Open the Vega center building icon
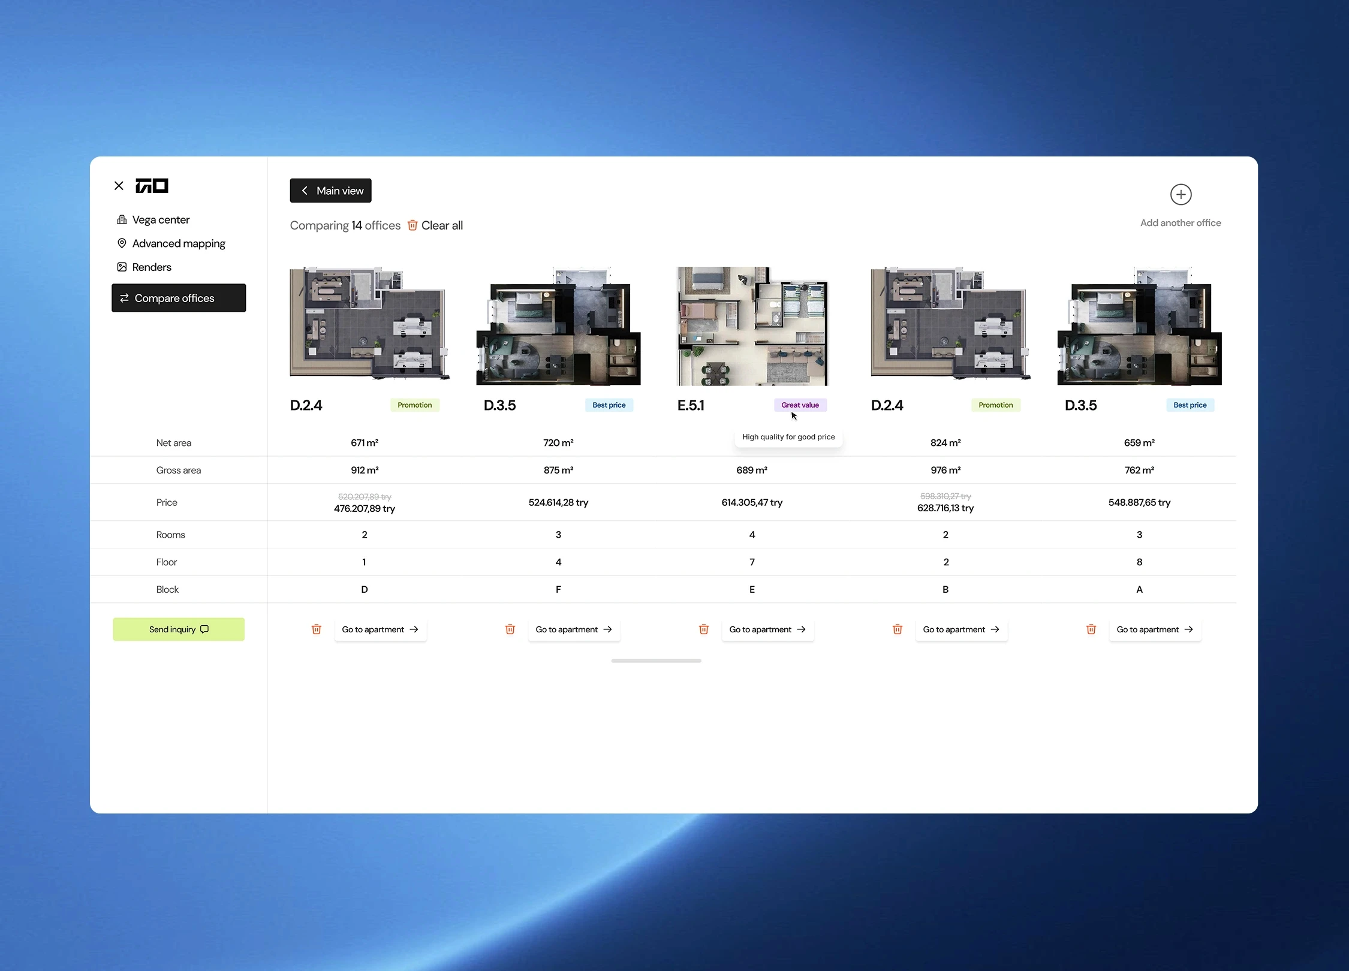 pos(122,219)
